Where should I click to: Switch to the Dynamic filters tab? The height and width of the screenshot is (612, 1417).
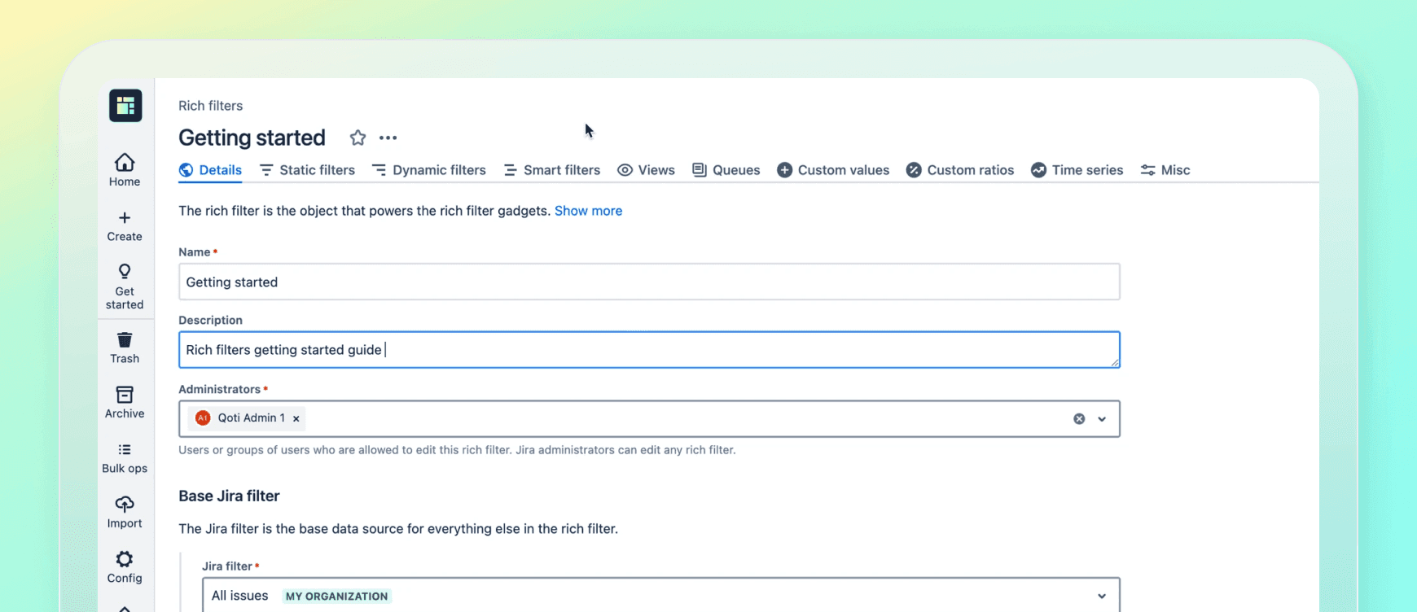tap(429, 170)
